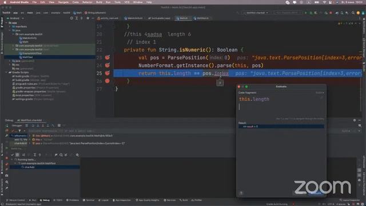Expand the res folder
366x206 pixels.
[10, 65]
